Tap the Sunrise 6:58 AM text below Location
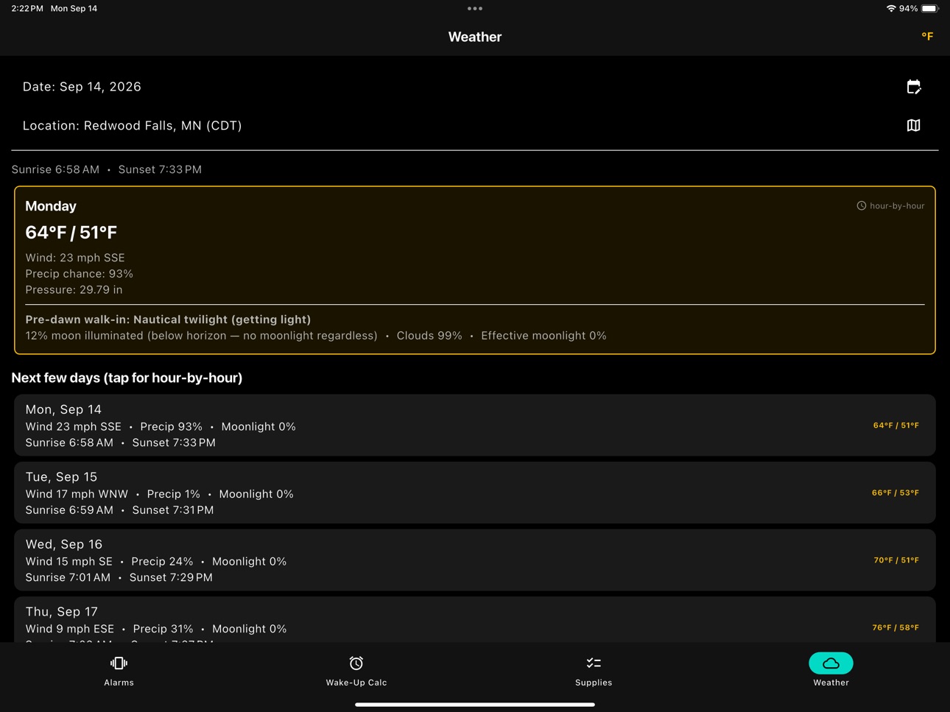 tap(55, 169)
